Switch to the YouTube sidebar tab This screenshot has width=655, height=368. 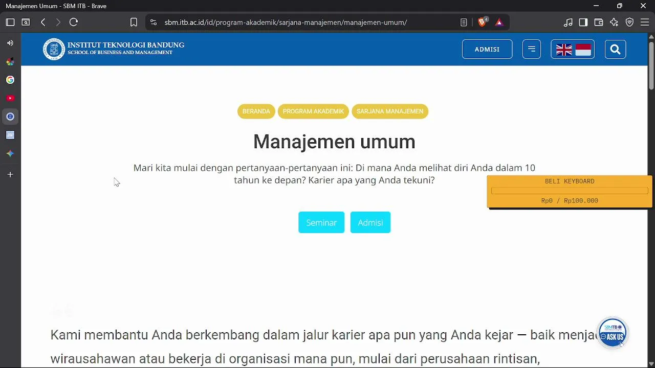click(x=10, y=98)
